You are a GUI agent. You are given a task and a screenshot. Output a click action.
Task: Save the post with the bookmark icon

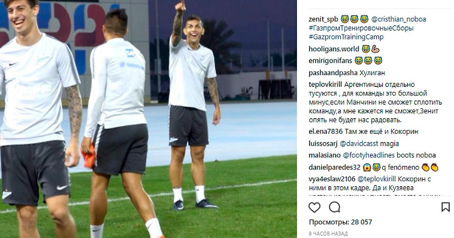click(x=445, y=207)
